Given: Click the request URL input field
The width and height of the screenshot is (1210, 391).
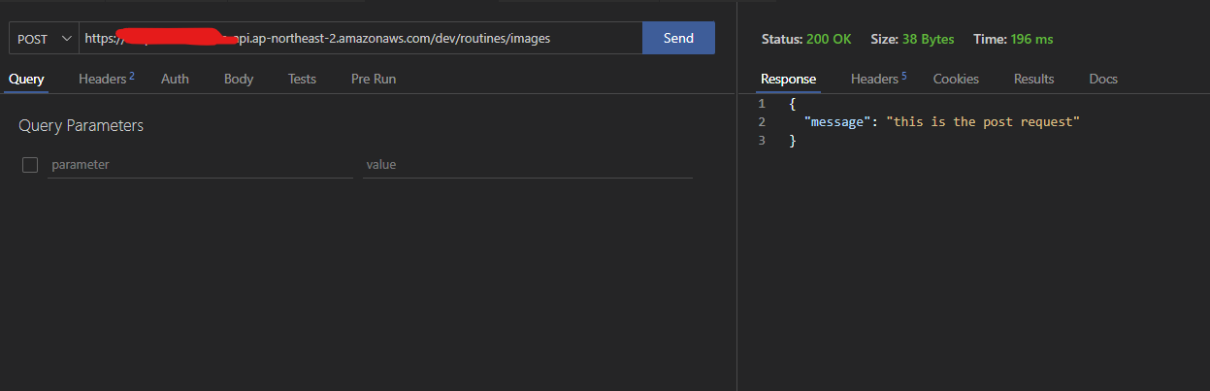Looking at the screenshot, I should click(x=359, y=39).
